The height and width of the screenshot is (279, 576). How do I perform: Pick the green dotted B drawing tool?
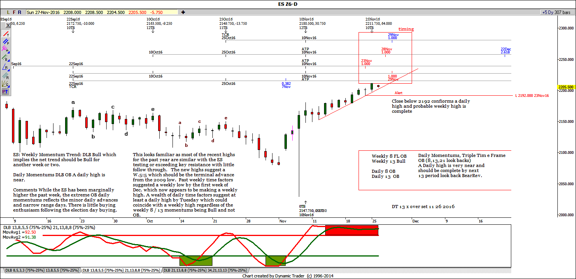(5, 58)
